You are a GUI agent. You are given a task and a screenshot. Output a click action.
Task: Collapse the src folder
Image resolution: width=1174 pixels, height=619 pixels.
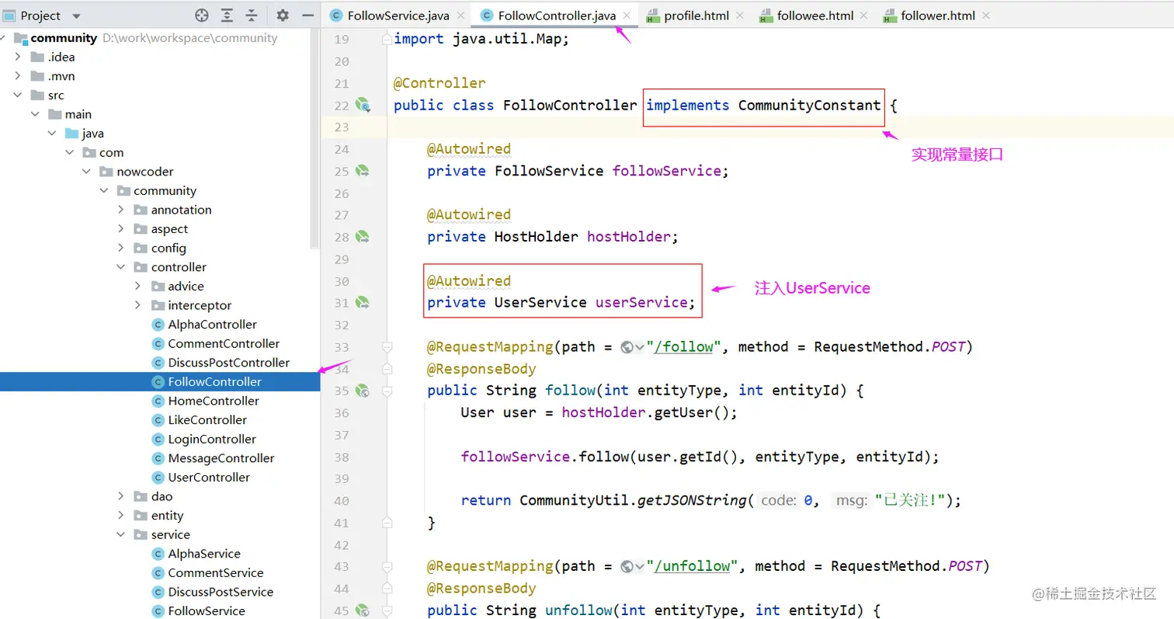[x=18, y=96]
